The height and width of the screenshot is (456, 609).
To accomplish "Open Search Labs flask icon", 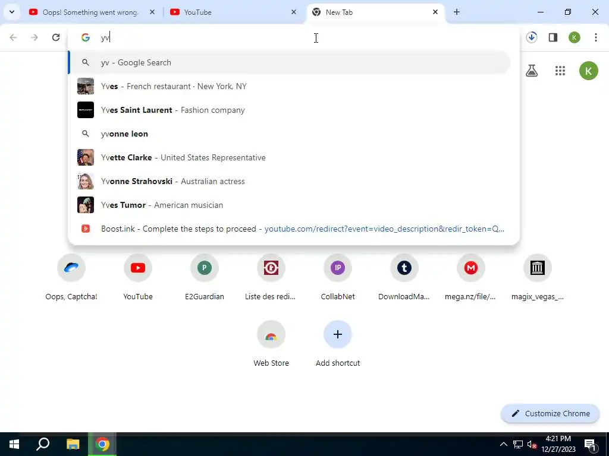I will point(532,71).
